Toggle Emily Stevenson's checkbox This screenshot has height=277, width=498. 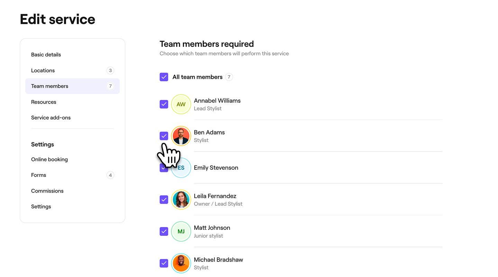pos(164,167)
